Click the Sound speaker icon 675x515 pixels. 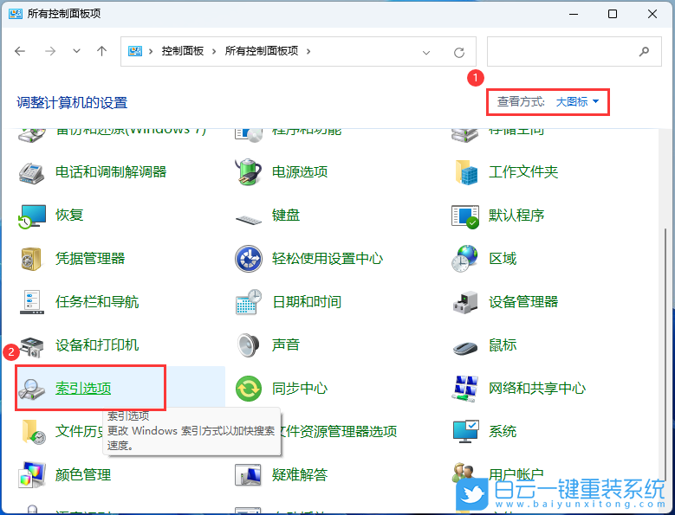pyautogui.click(x=249, y=344)
